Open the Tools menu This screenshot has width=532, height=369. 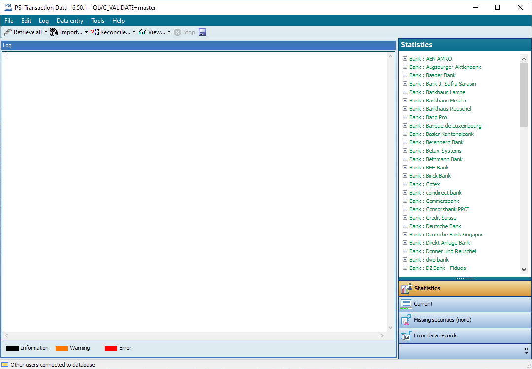coord(98,21)
